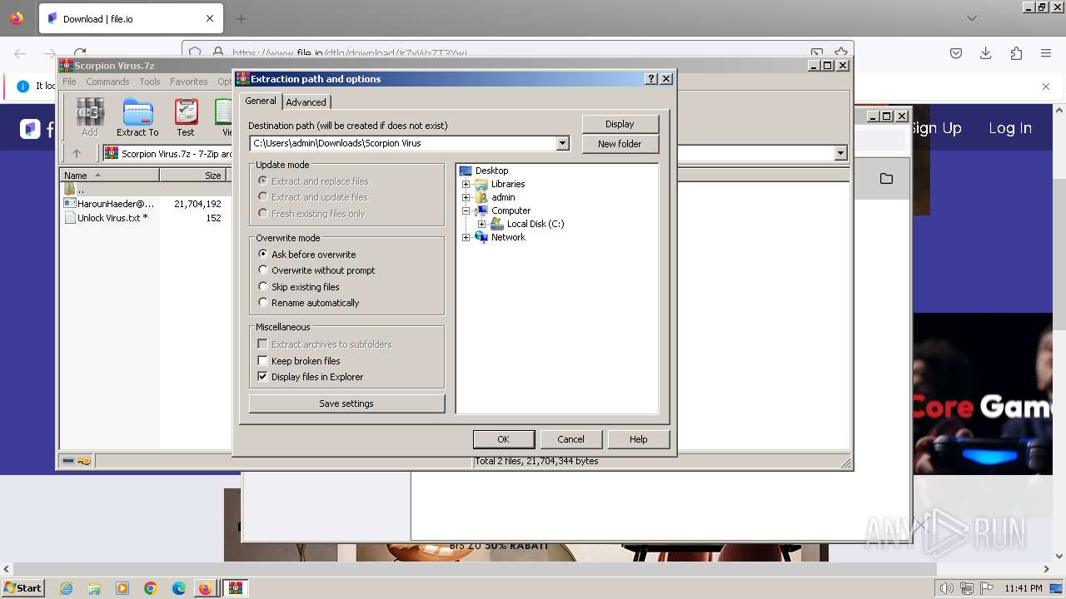Click the OK button
The height and width of the screenshot is (599, 1066).
tap(503, 439)
